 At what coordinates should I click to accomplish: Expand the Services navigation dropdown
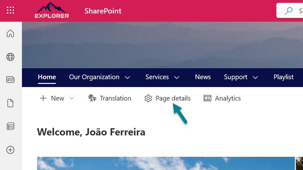click(x=177, y=77)
